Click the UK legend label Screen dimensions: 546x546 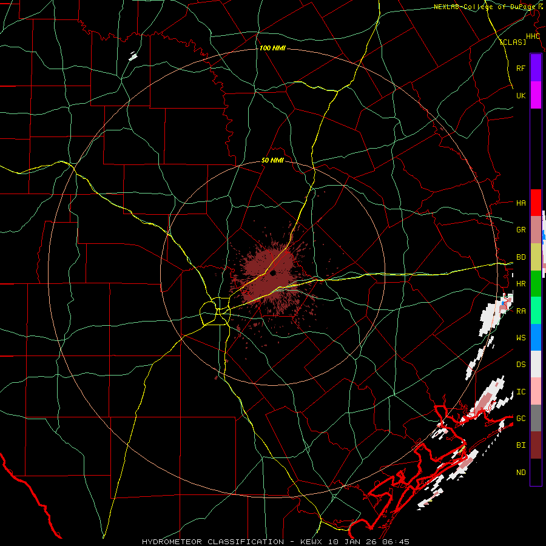pyautogui.click(x=521, y=95)
